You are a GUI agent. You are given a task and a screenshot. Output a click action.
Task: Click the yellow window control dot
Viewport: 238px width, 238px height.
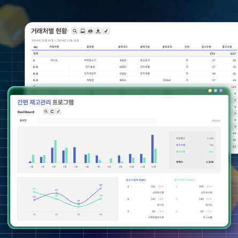point(210,90)
